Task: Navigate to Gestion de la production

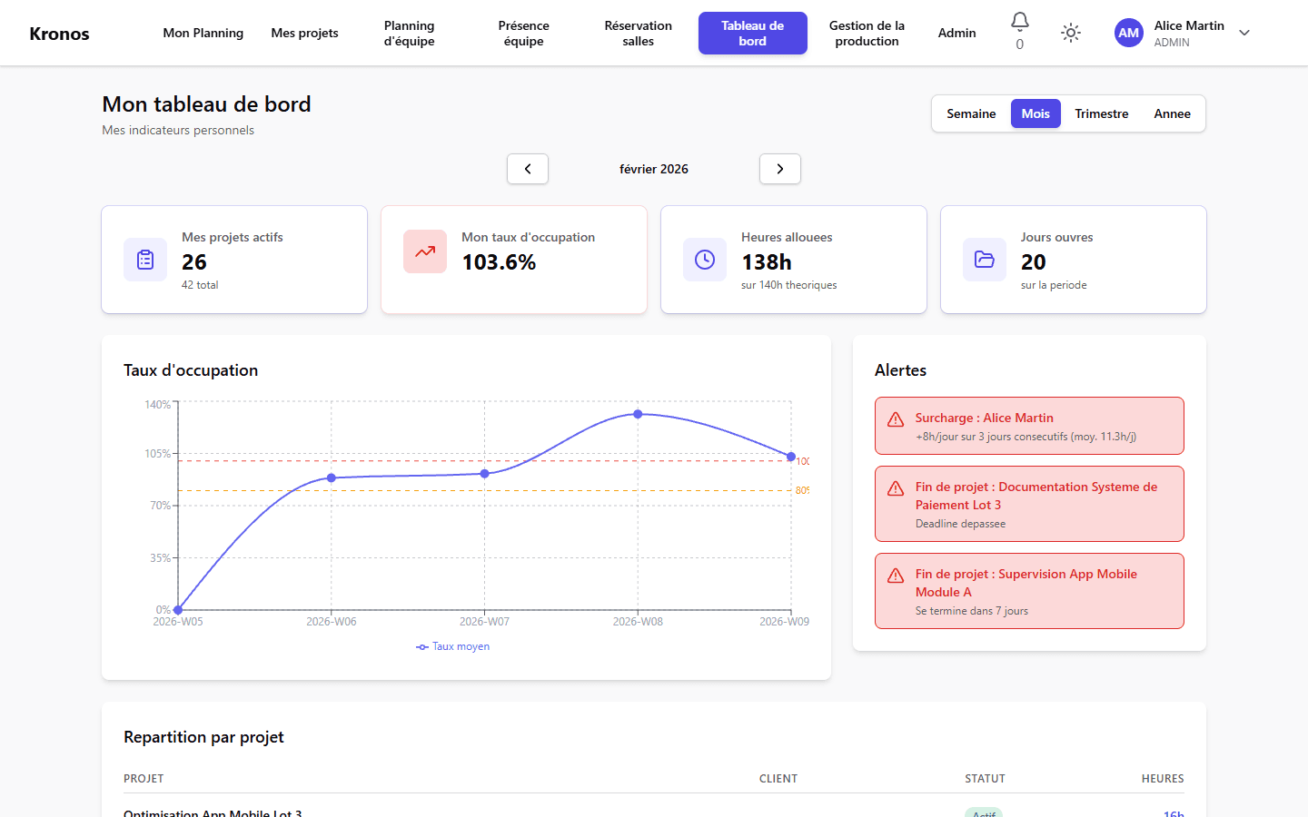Action: pos(867,34)
